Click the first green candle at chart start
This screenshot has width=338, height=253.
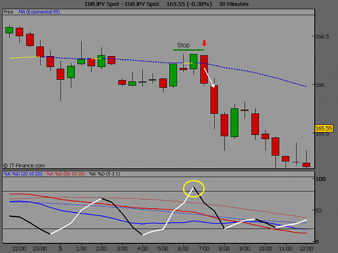tap(9, 30)
